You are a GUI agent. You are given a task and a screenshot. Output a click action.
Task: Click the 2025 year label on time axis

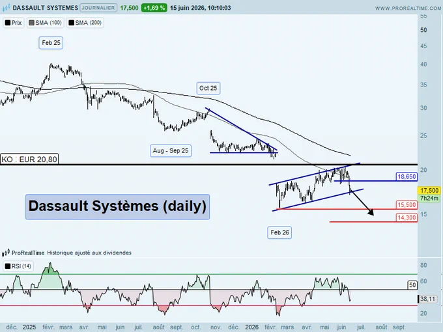[29, 327]
